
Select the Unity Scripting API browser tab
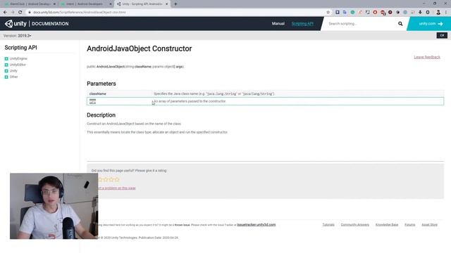pos(142,4)
